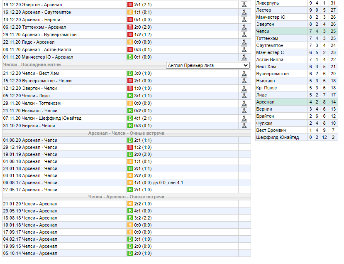Open lineup icon for Бернли - Челси match
Viewport: 344px width, 264px height.
244,126
